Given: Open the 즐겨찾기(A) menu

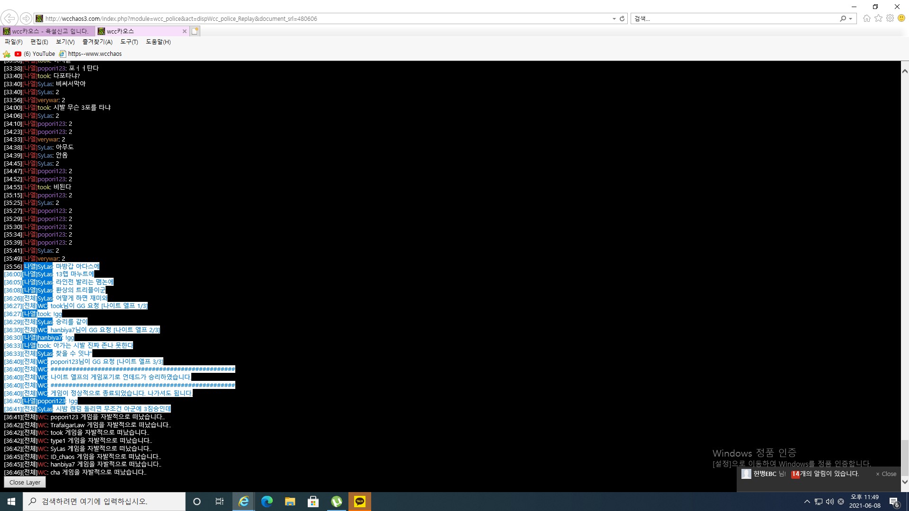Looking at the screenshot, I should tap(98, 42).
